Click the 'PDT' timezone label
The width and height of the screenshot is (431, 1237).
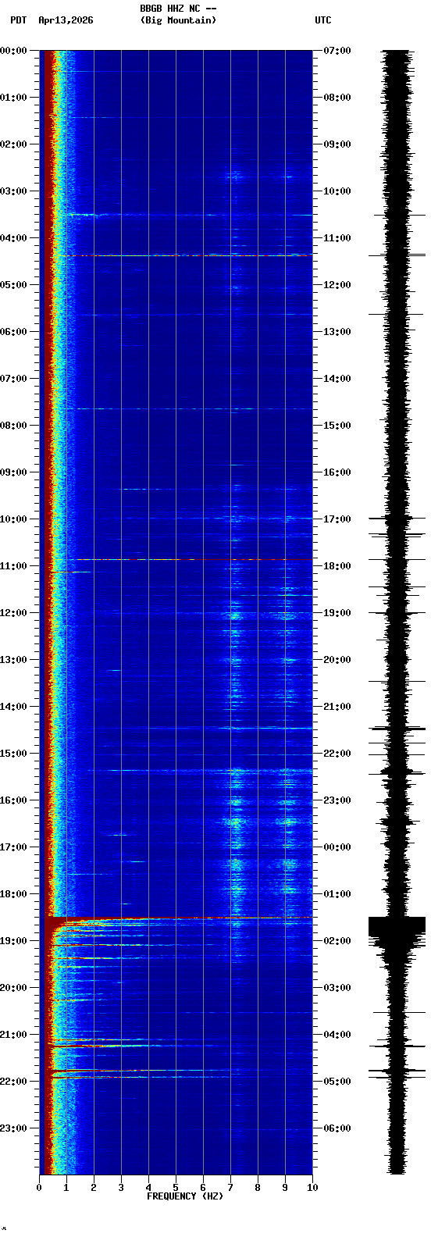point(18,20)
